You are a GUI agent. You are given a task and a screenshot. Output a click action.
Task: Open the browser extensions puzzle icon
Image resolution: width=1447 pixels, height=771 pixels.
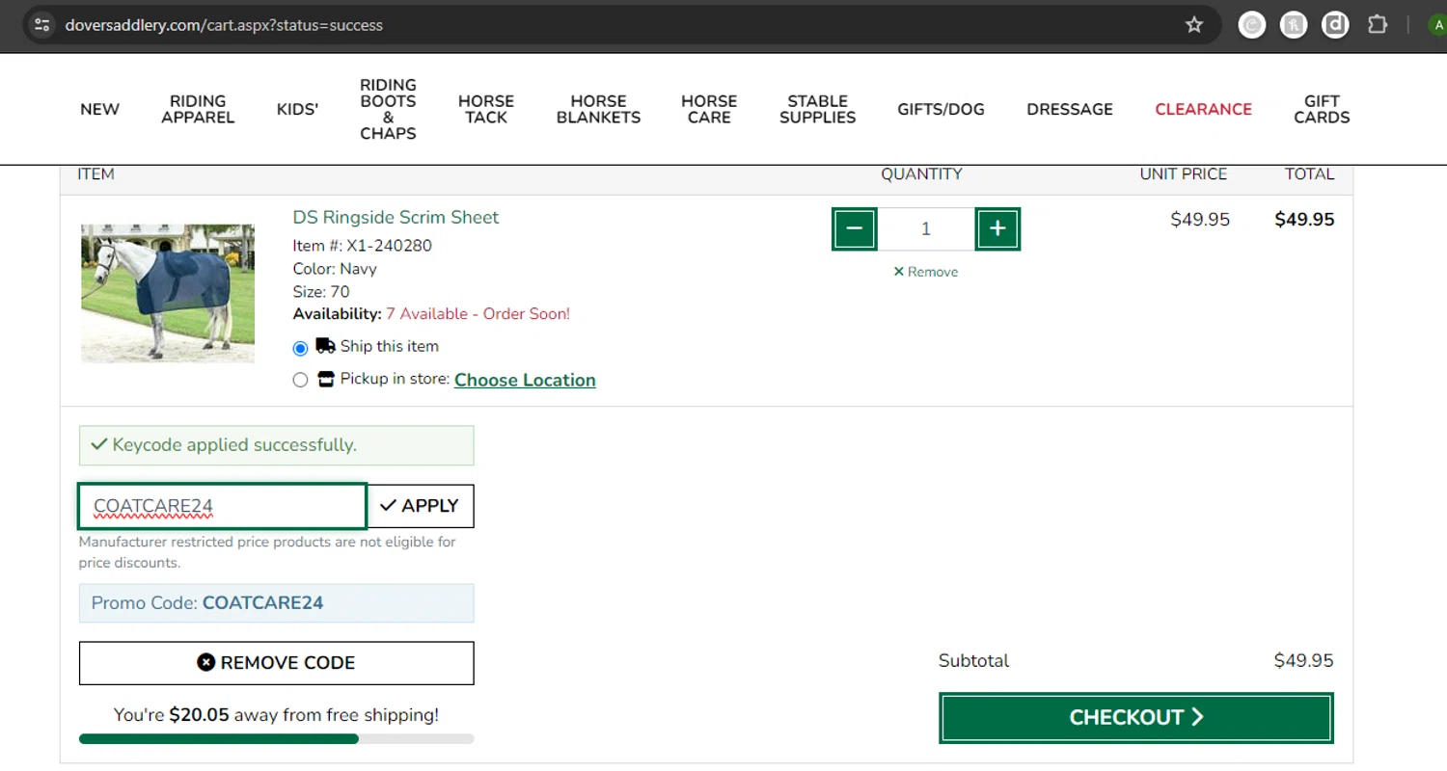coord(1378,25)
